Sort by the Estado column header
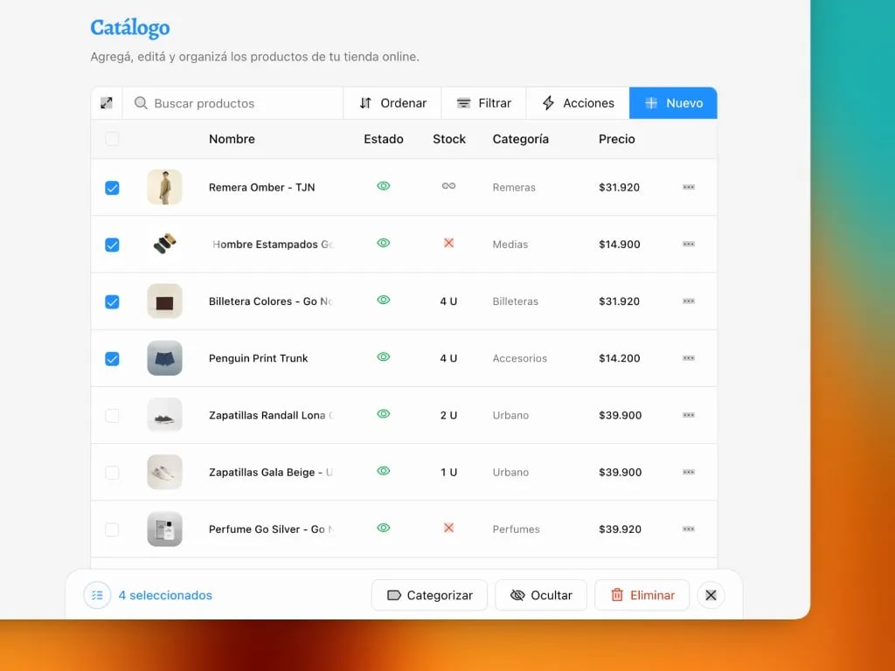 tap(384, 139)
